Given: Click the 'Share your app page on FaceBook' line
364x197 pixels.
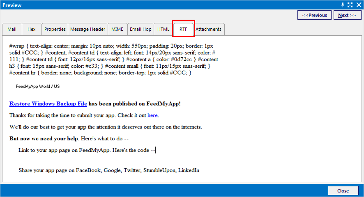Looking at the screenshot, I should (x=109, y=170).
